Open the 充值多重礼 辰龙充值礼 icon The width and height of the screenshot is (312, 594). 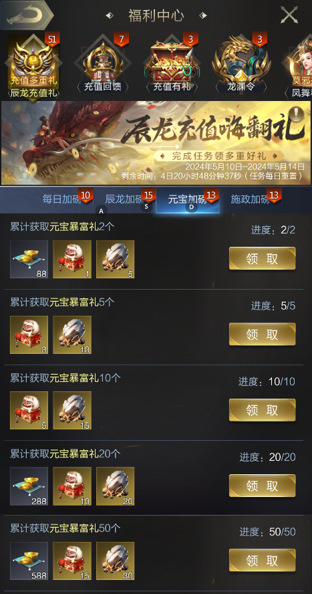(33, 67)
